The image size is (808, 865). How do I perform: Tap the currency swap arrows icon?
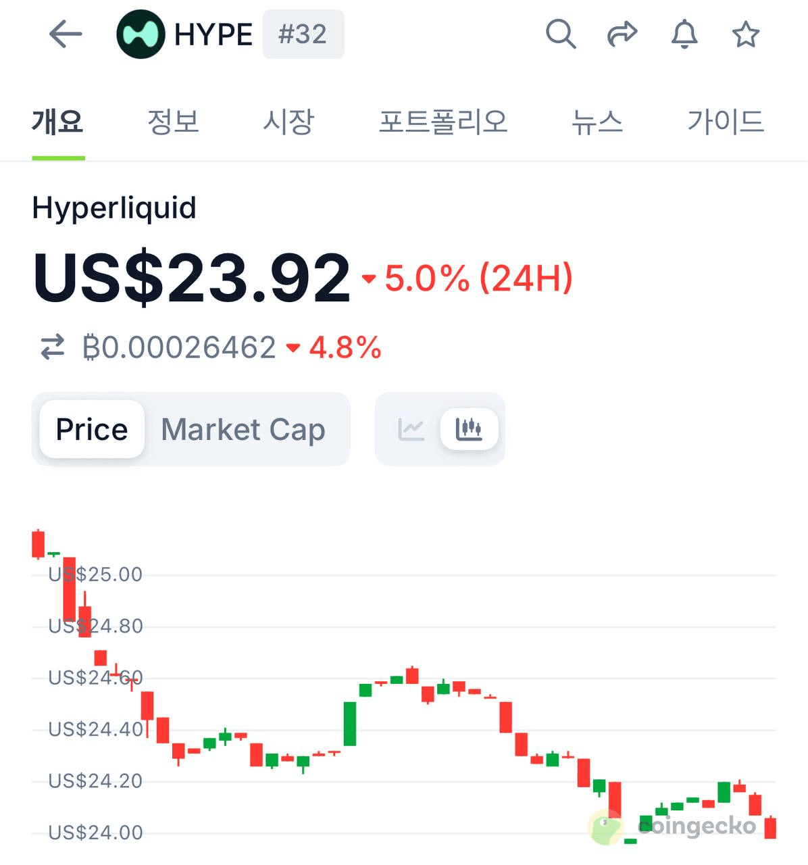pyautogui.click(x=52, y=347)
